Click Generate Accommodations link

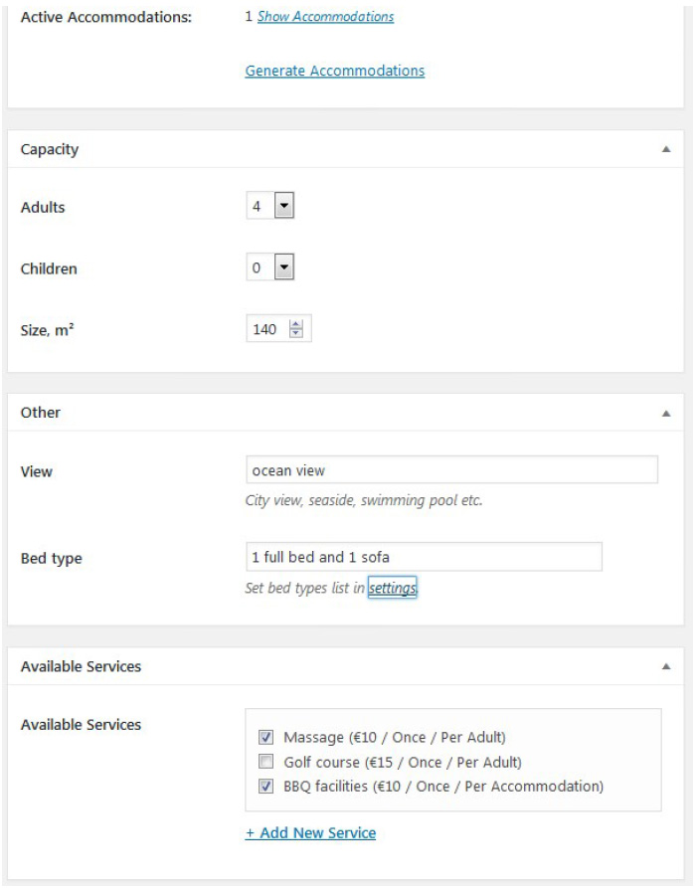(x=335, y=71)
